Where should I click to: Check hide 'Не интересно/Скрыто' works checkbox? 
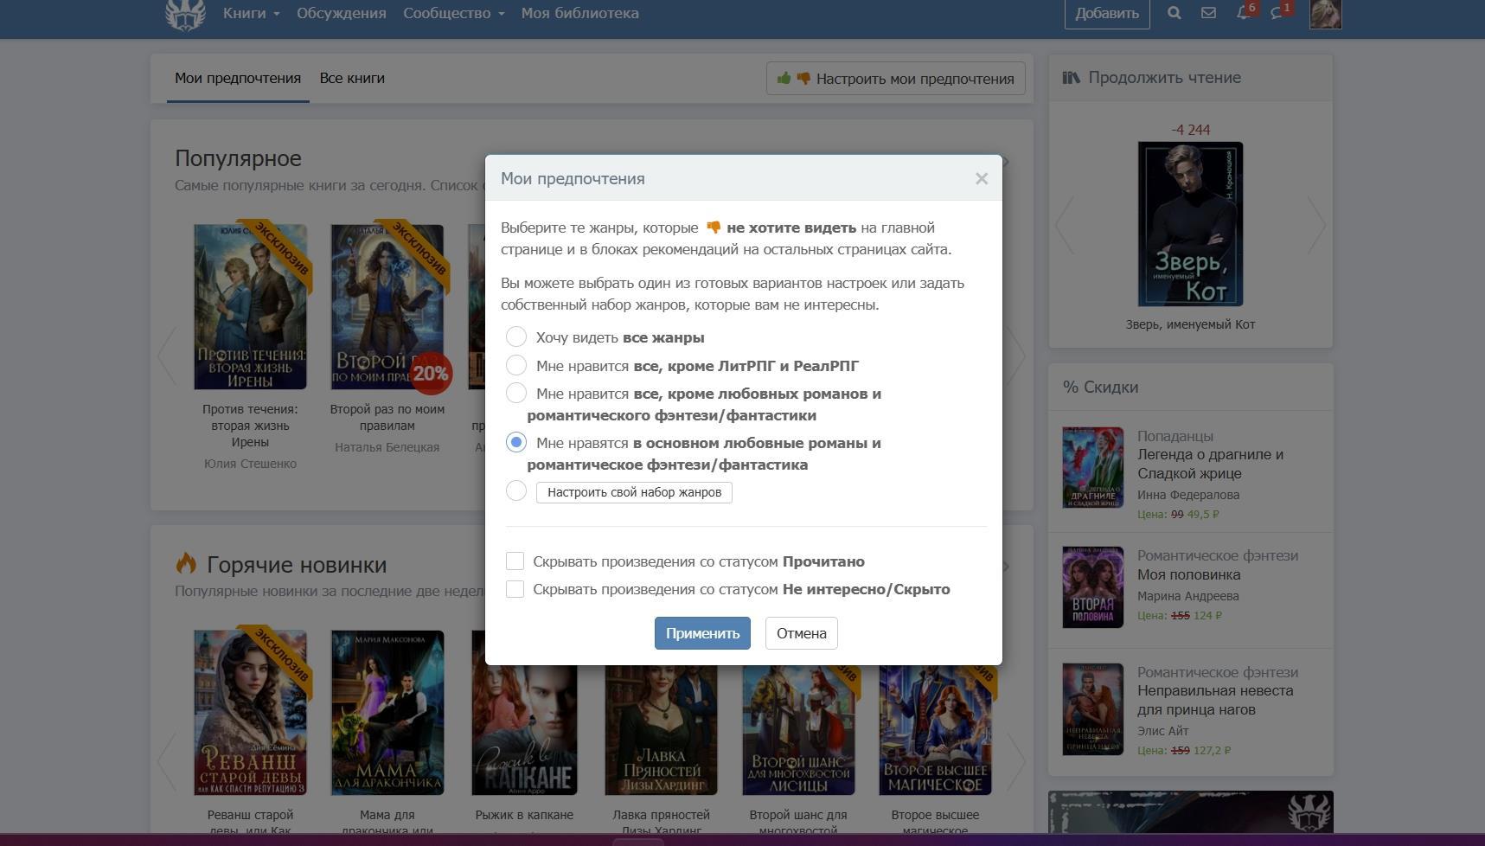coord(515,589)
